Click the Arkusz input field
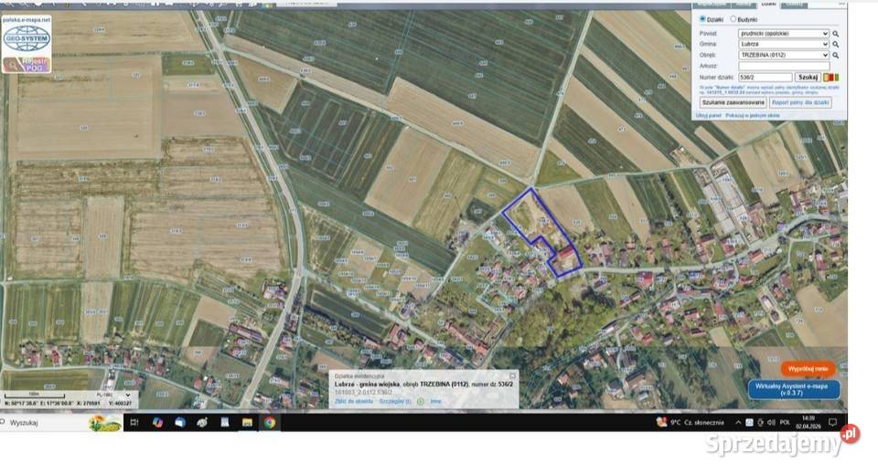Viewport: 878px width, 474px height. pyautogui.click(x=784, y=66)
